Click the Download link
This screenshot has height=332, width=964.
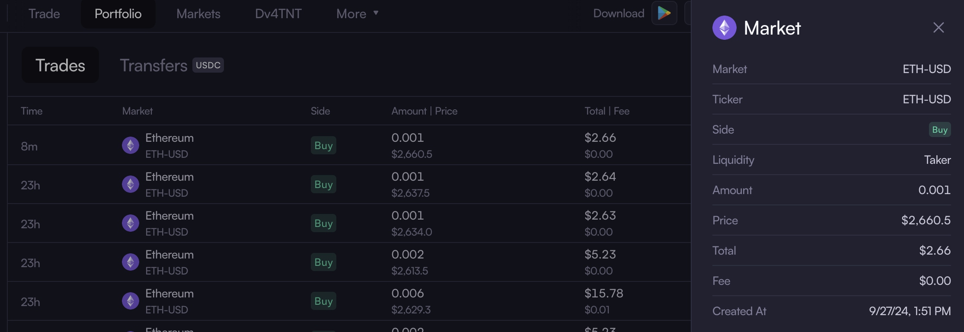pyautogui.click(x=618, y=13)
